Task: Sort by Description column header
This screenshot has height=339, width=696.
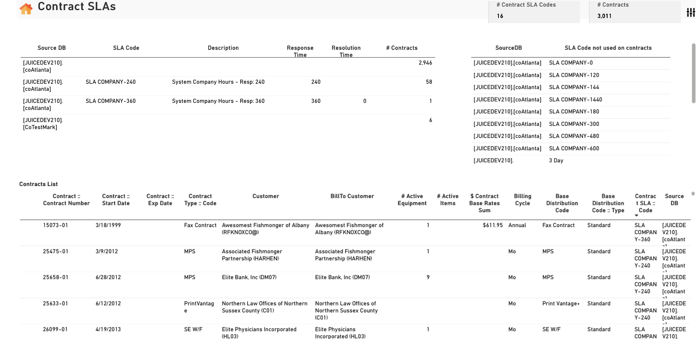Action: [x=223, y=48]
